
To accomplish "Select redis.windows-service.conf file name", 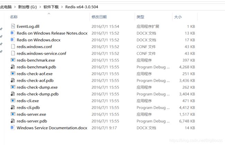I will pos(42,53).
